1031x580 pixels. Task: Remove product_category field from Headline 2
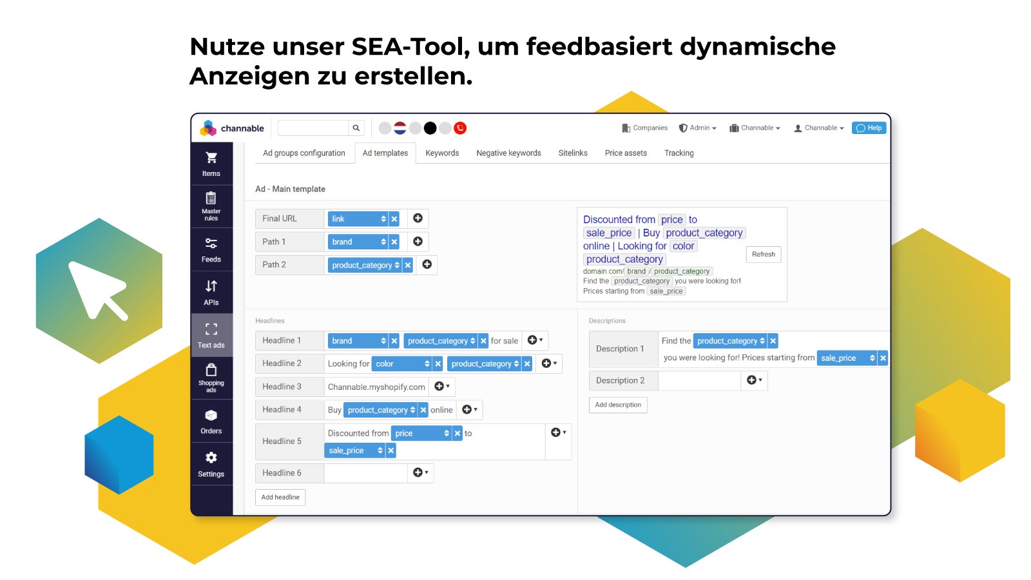[527, 364]
